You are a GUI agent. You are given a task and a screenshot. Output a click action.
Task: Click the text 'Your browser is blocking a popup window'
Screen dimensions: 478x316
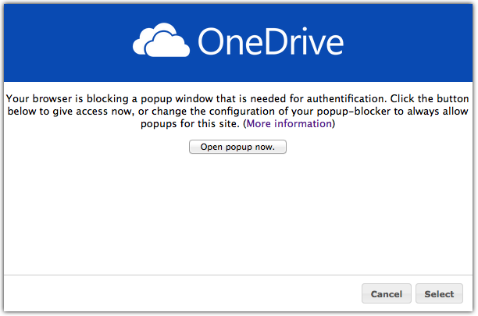[109, 98]
